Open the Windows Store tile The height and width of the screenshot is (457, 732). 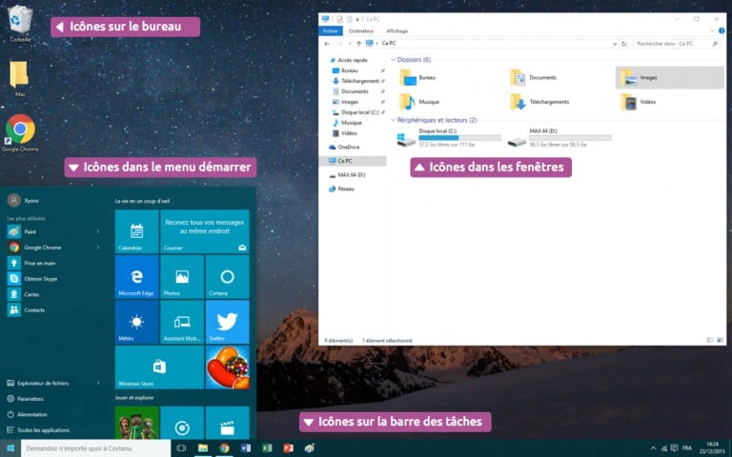pos(159,367)
